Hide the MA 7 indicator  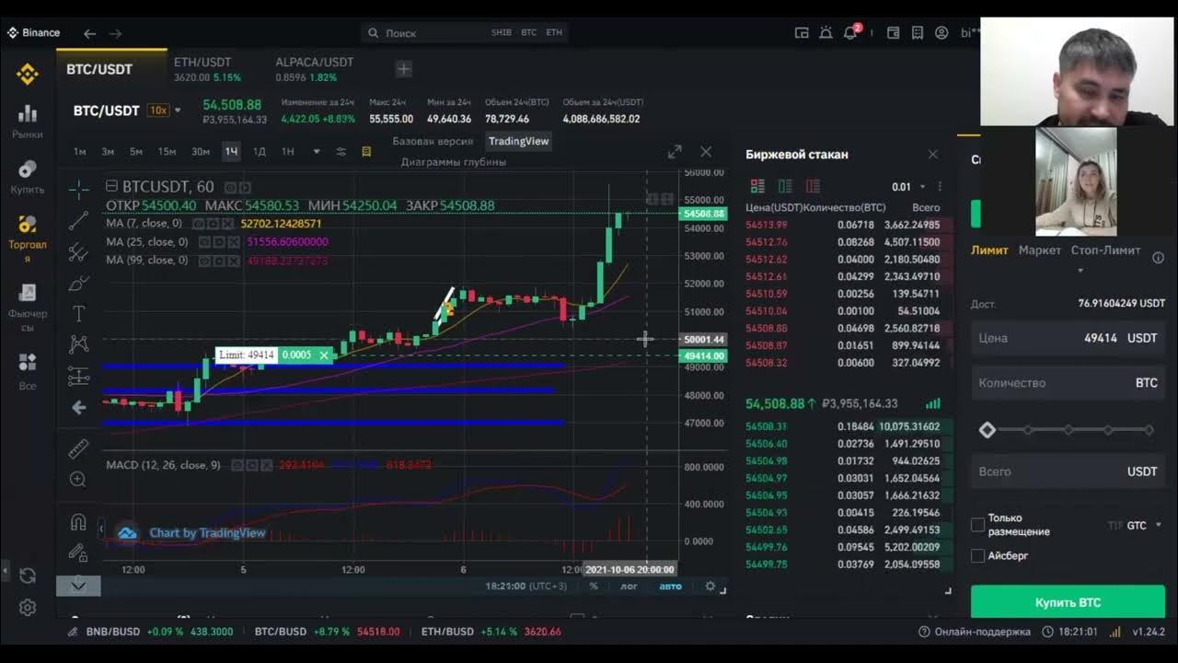tap(199, 224)
